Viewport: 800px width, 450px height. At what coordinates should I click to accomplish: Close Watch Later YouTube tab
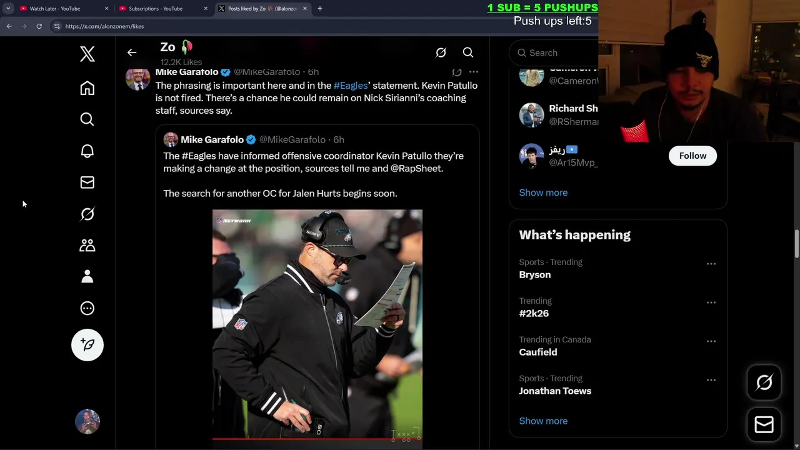(x=106, y=9)
